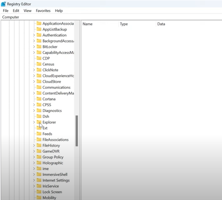Expand the Explorer registry key
The height and width of the screenshot is (200, 222).
pos(34,122)
